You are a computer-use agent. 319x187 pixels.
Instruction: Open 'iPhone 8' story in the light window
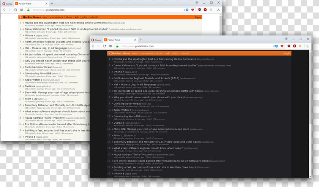[x=29, y=137]
